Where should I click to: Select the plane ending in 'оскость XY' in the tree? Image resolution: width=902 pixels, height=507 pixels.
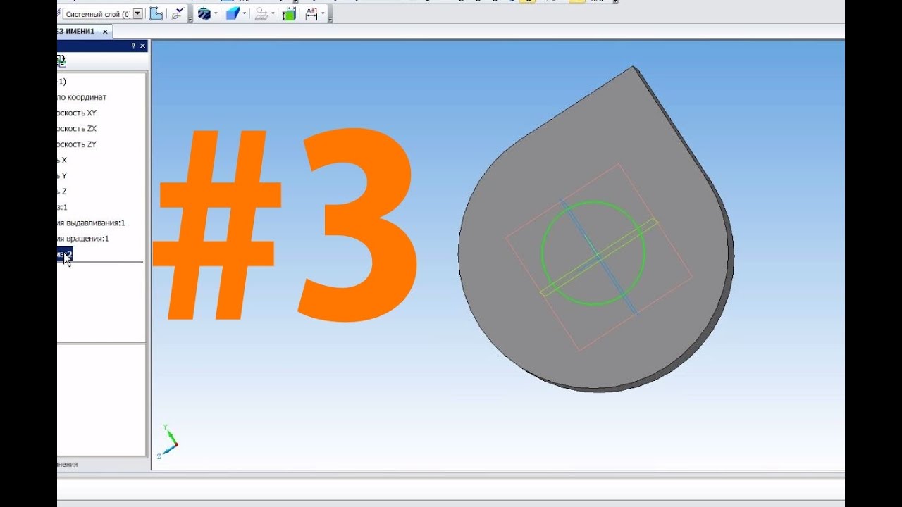(78, 113)
